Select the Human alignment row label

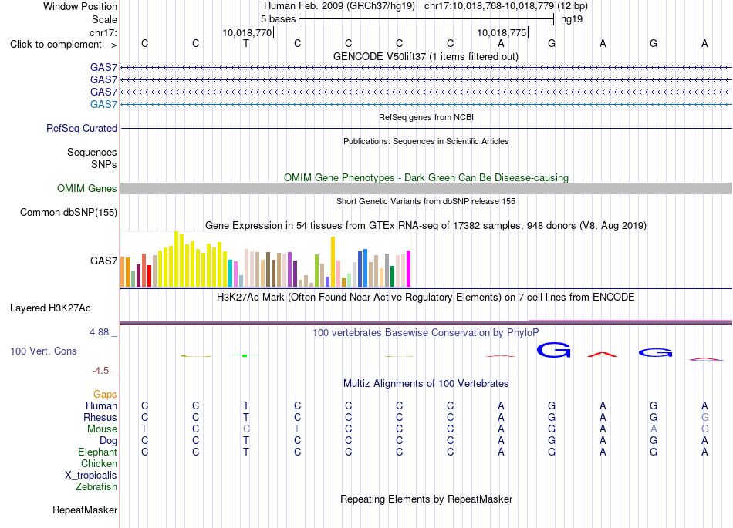(101, 405)
